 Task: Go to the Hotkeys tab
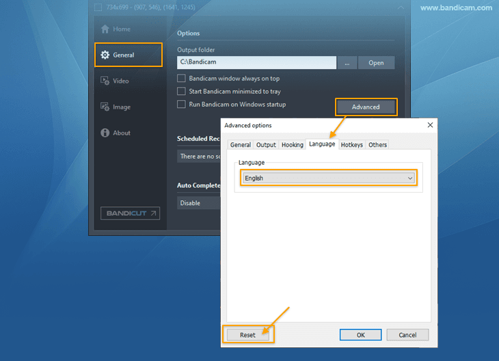coord(352,145)
